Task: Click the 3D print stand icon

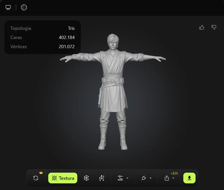Action: 120,178
